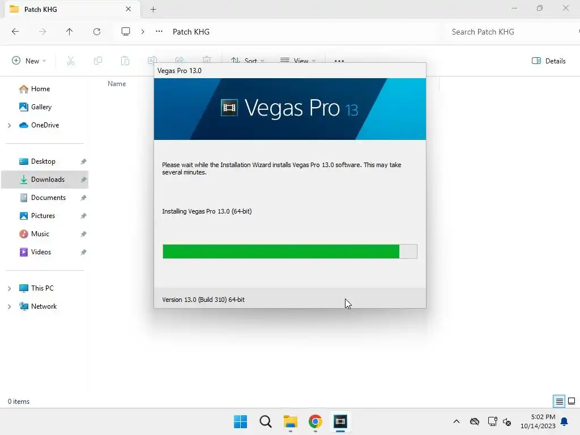Click the network display tray icon
580x435 pixels.
tap(492, 421)
